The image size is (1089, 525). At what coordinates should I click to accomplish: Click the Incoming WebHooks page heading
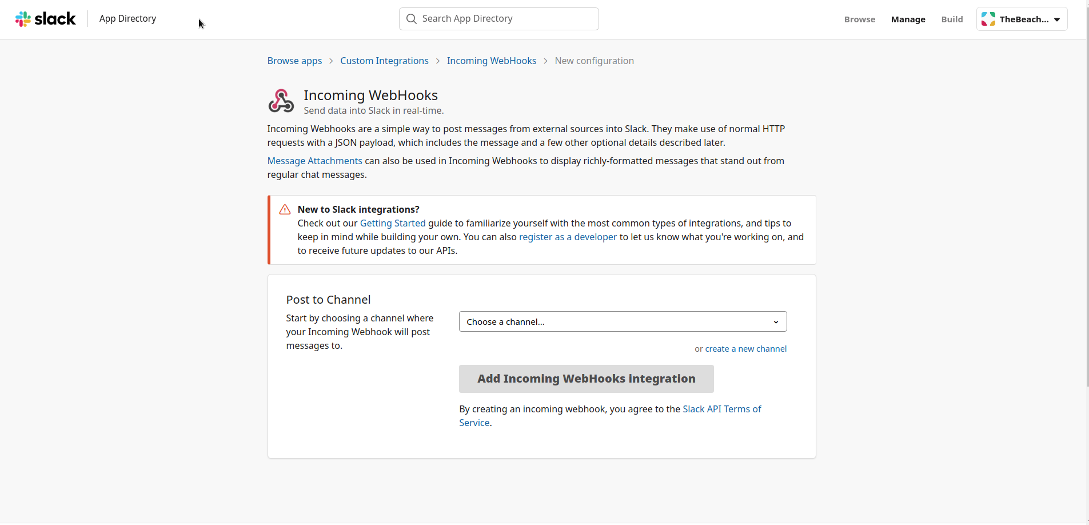(x=370, y=95)
